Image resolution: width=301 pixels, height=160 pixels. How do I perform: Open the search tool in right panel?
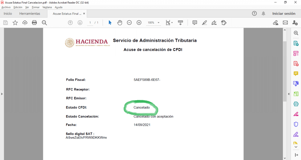tap(296, 33)
